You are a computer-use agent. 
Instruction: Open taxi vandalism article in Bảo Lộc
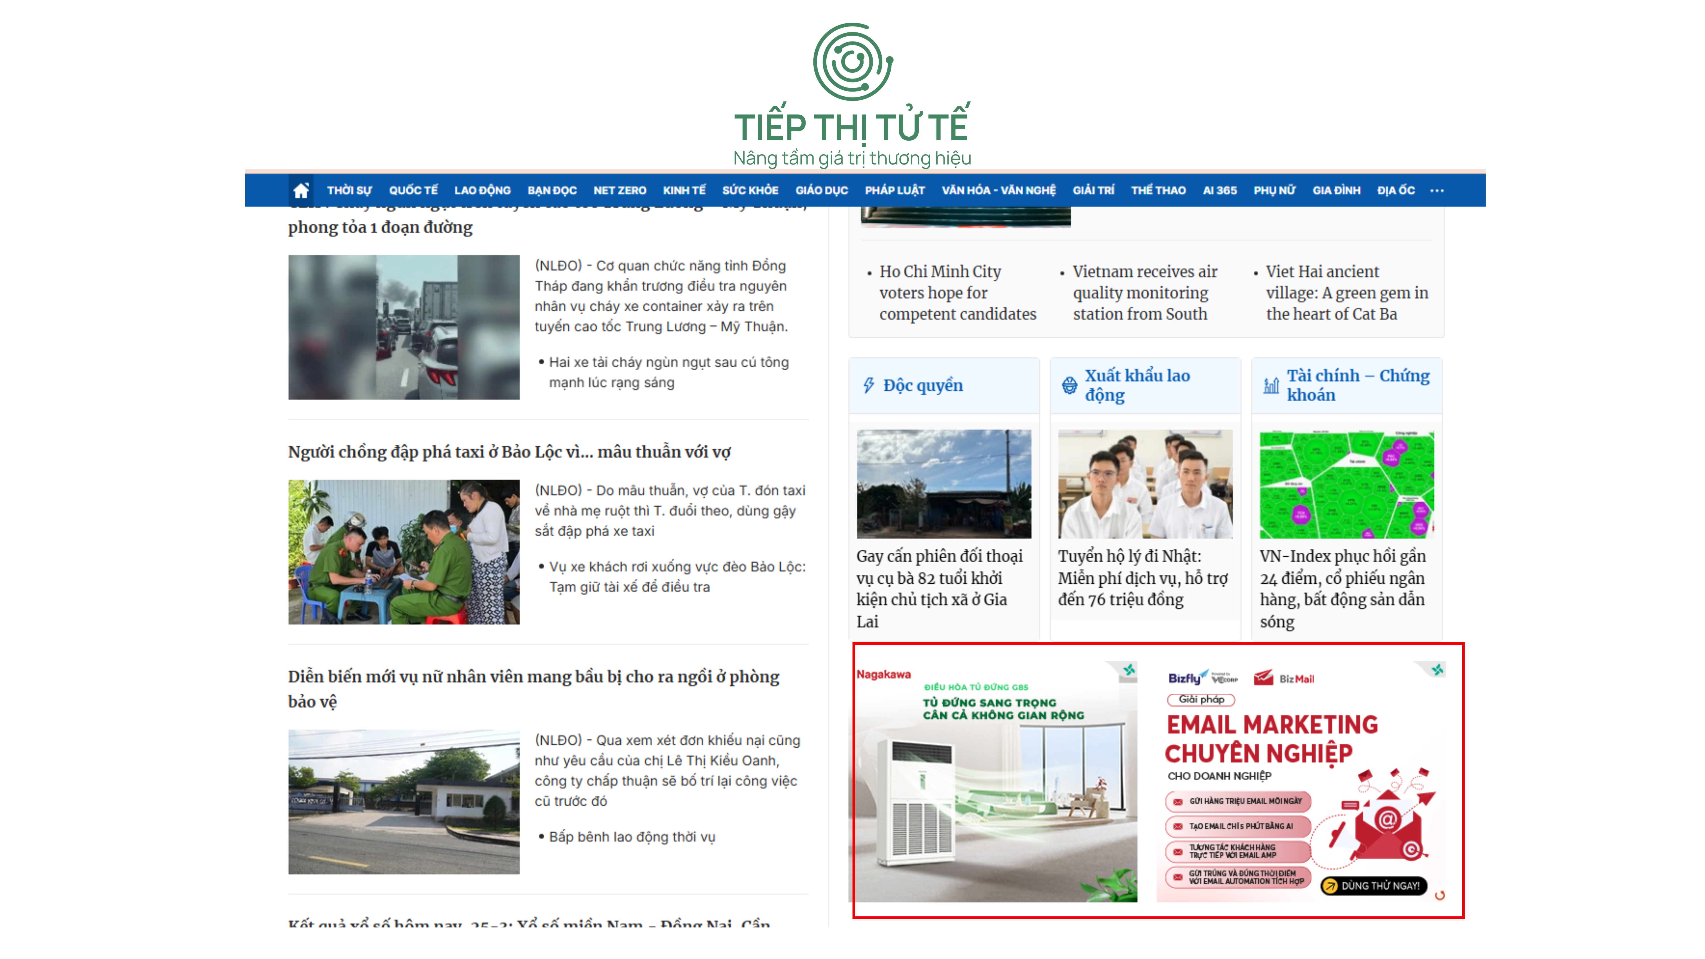coord(509,452)
